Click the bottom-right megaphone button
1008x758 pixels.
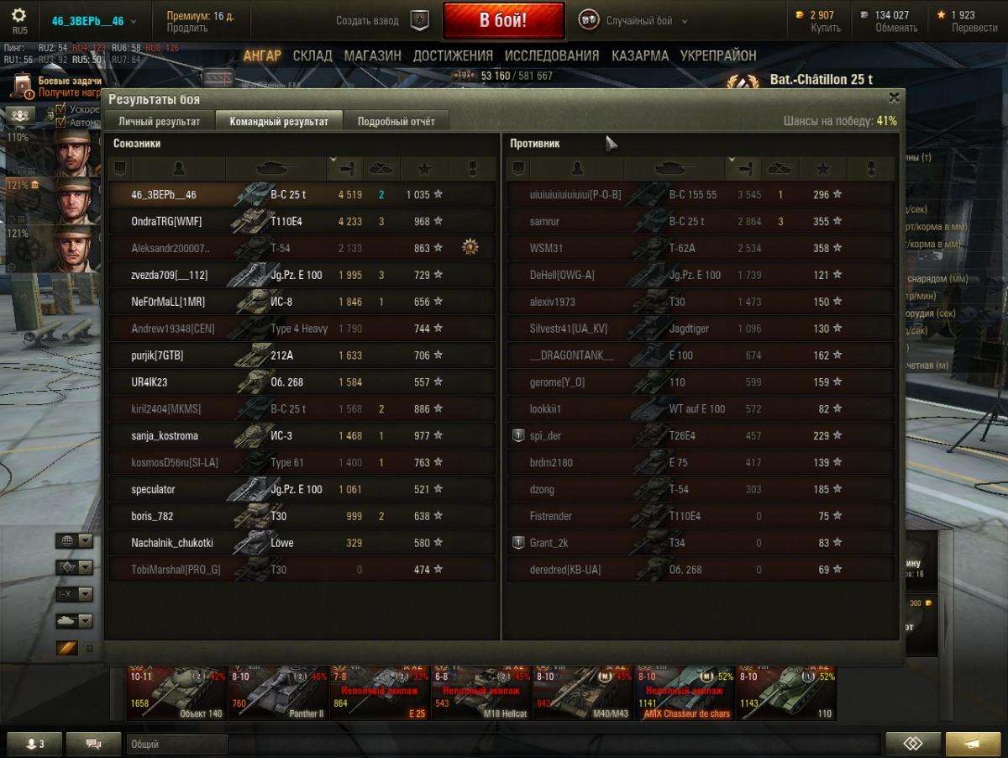click(973, 744)
